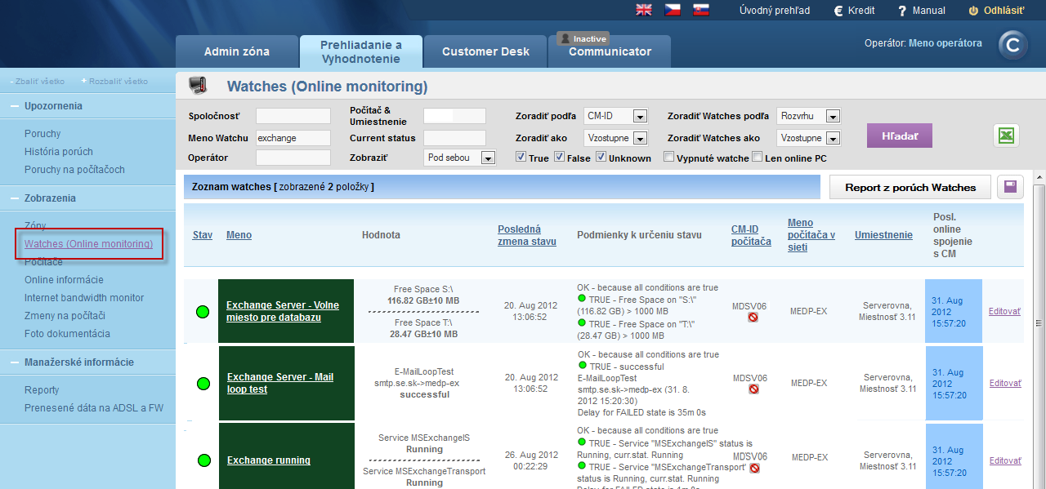This screenshot has width=1046, height=489.
Task: Open the Exchange running watch link
Action: (269, 460)
